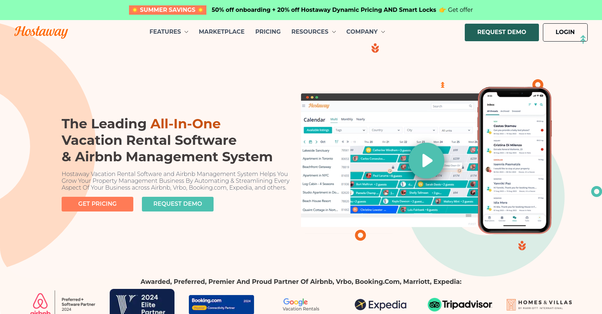This screenshot has height=314, width=602.
Task: Click the Homes & Villas Marriott logo
Action: (539, 305)
